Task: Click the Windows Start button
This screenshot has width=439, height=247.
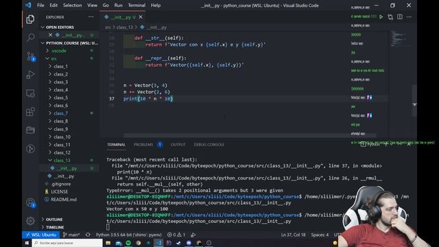Action: (x=27, y=243)
